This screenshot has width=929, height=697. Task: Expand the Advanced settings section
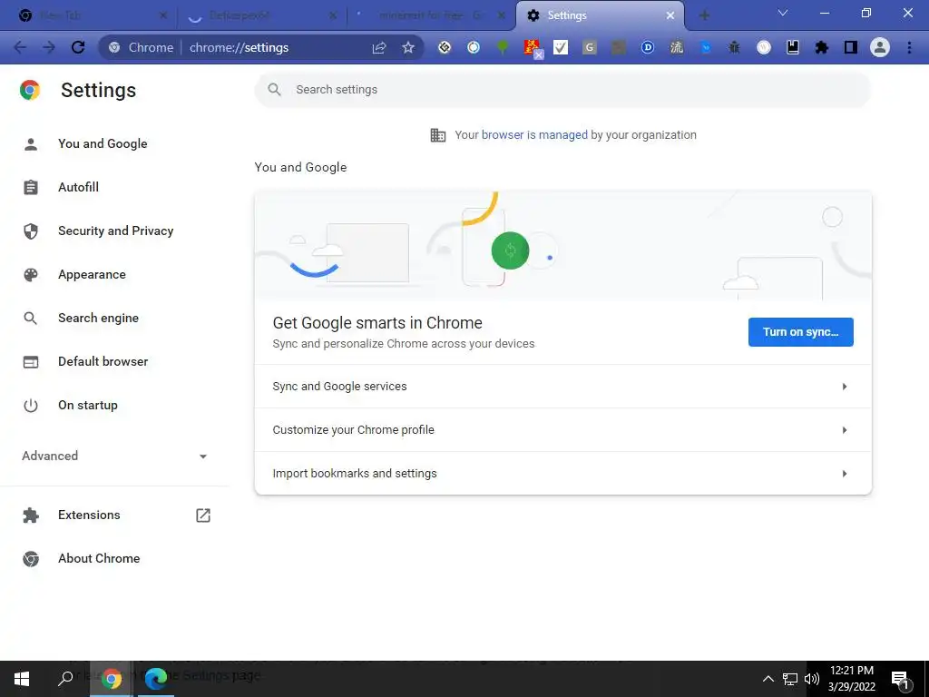115,456
